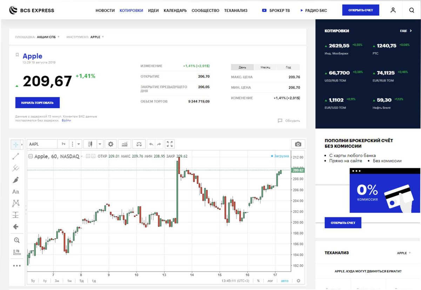
Task: Click the header Открыть счет button
Action: pos(361,10)
